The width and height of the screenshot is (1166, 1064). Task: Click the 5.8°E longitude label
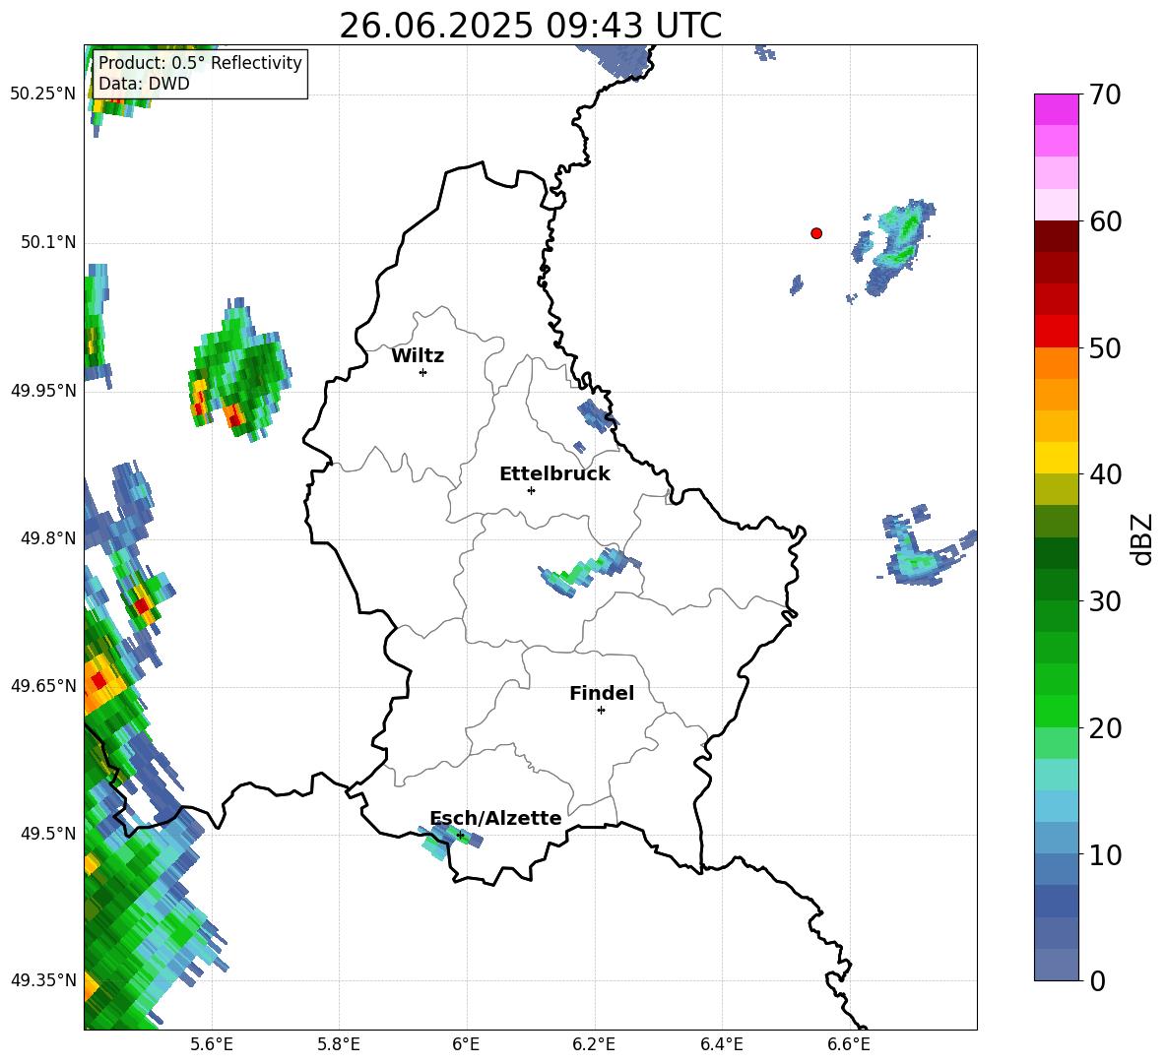[339, 1044]
